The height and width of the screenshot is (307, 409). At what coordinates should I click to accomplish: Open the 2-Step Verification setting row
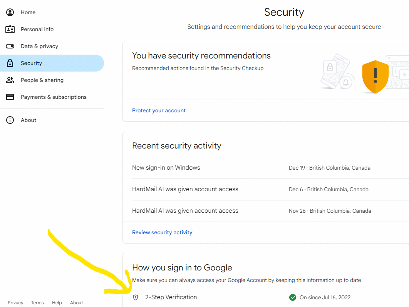(171, 297)
